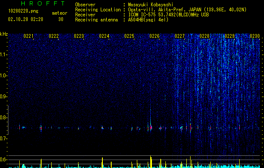Viewport: 264px width, 168px height.
Task: Click the 0.8 kHz frequency label
Action: [3, 118]
